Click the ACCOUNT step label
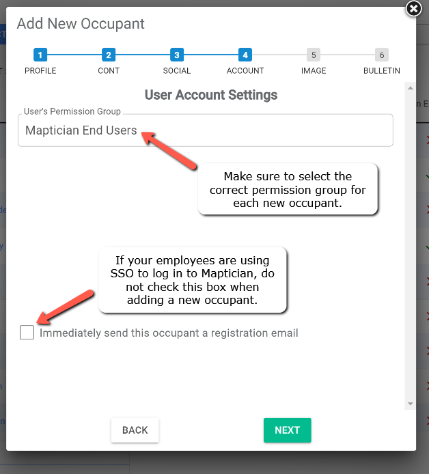This screenshot has height=474, width=429. pos(245,71)
